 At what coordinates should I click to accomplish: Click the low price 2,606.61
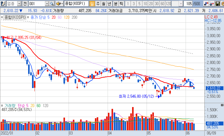216,11
